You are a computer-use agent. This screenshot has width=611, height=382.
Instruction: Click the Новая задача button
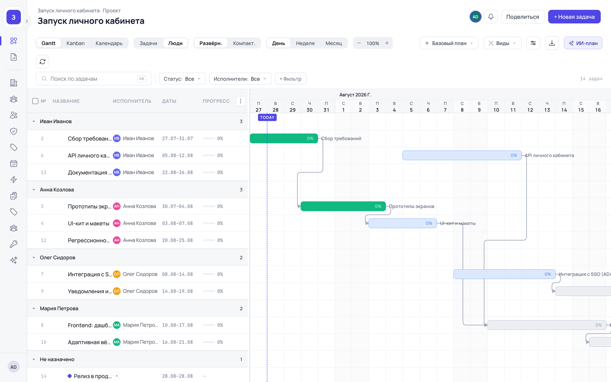point(574,17)
